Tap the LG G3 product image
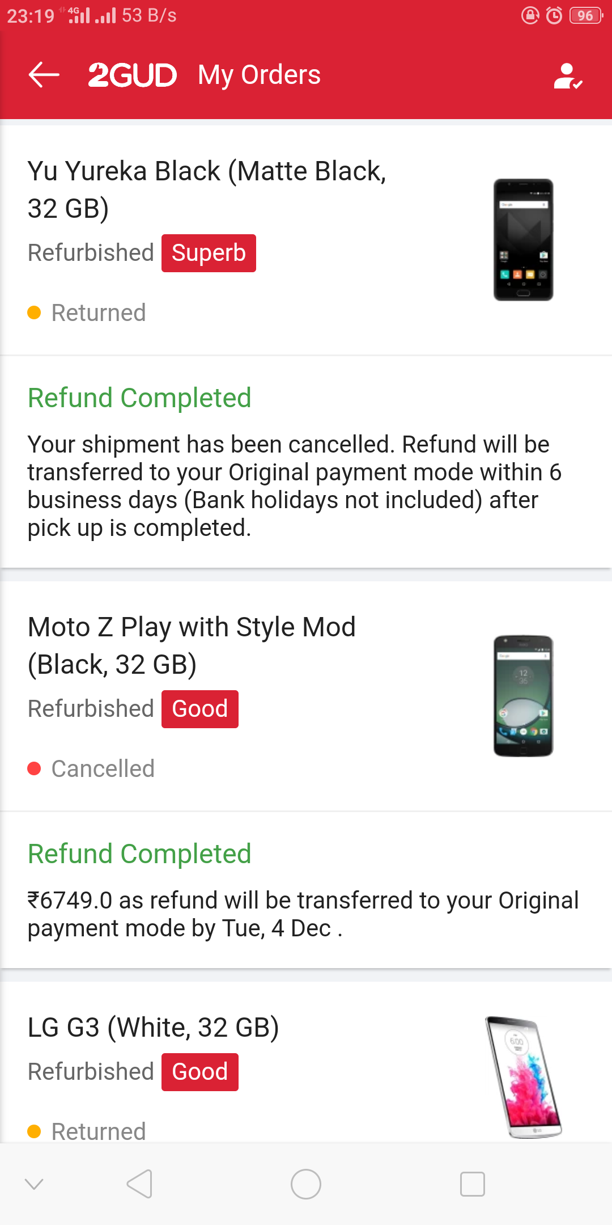Viewport: 612px width, 1225px height. point(523,1076)
